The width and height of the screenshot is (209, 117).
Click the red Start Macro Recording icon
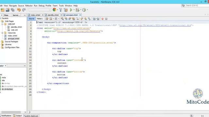tap(103, 19)
